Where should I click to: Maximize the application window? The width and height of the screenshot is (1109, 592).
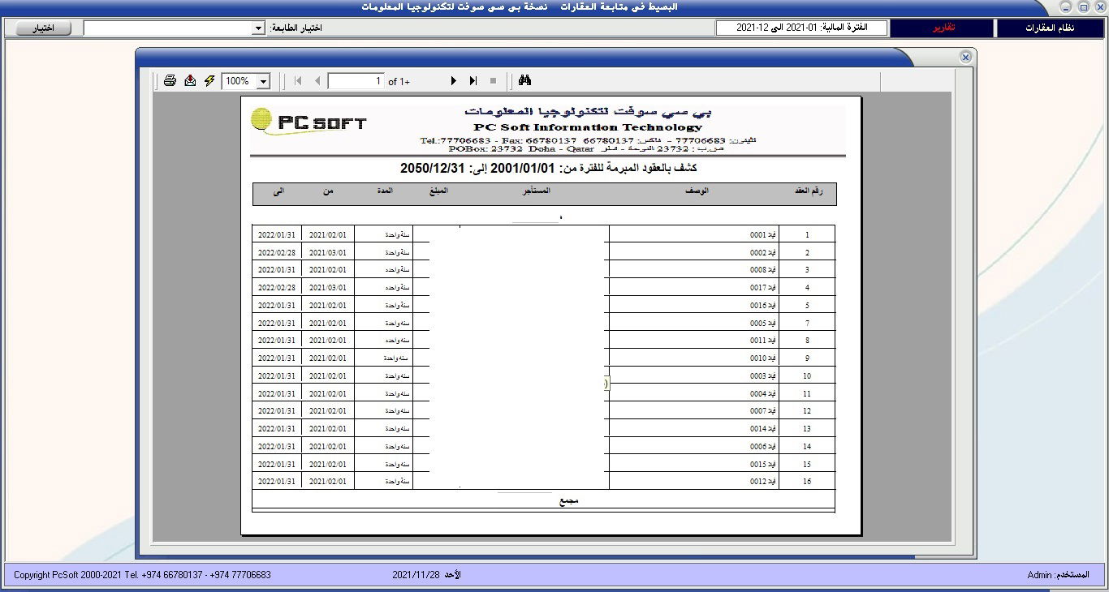coord(1083,7)
